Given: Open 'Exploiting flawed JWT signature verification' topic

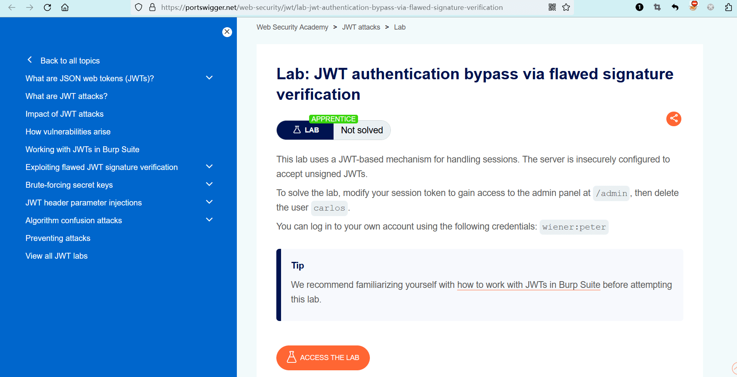Looking at the screenshot, I should (x=101, y=167).
